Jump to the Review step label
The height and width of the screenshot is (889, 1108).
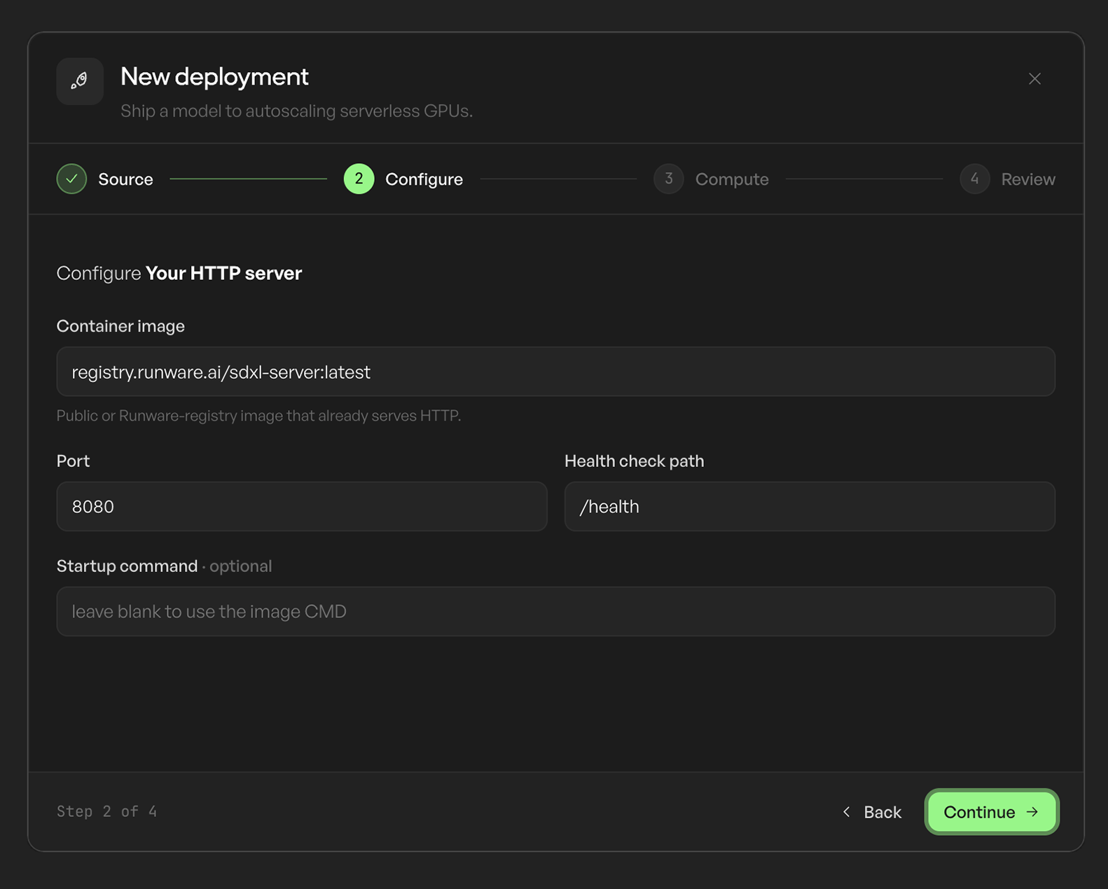1028,179
